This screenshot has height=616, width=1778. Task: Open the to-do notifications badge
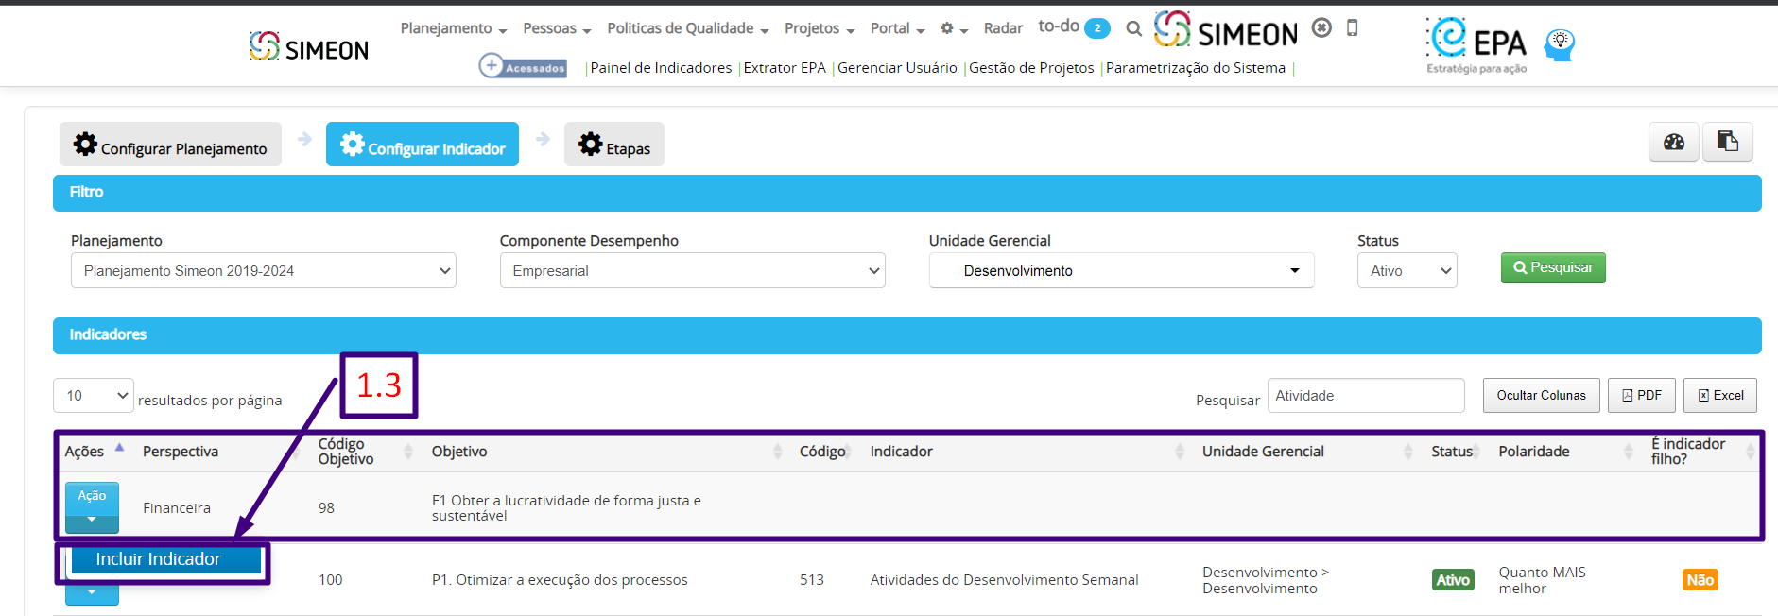pyautogui.click(x=1097, y=28)
